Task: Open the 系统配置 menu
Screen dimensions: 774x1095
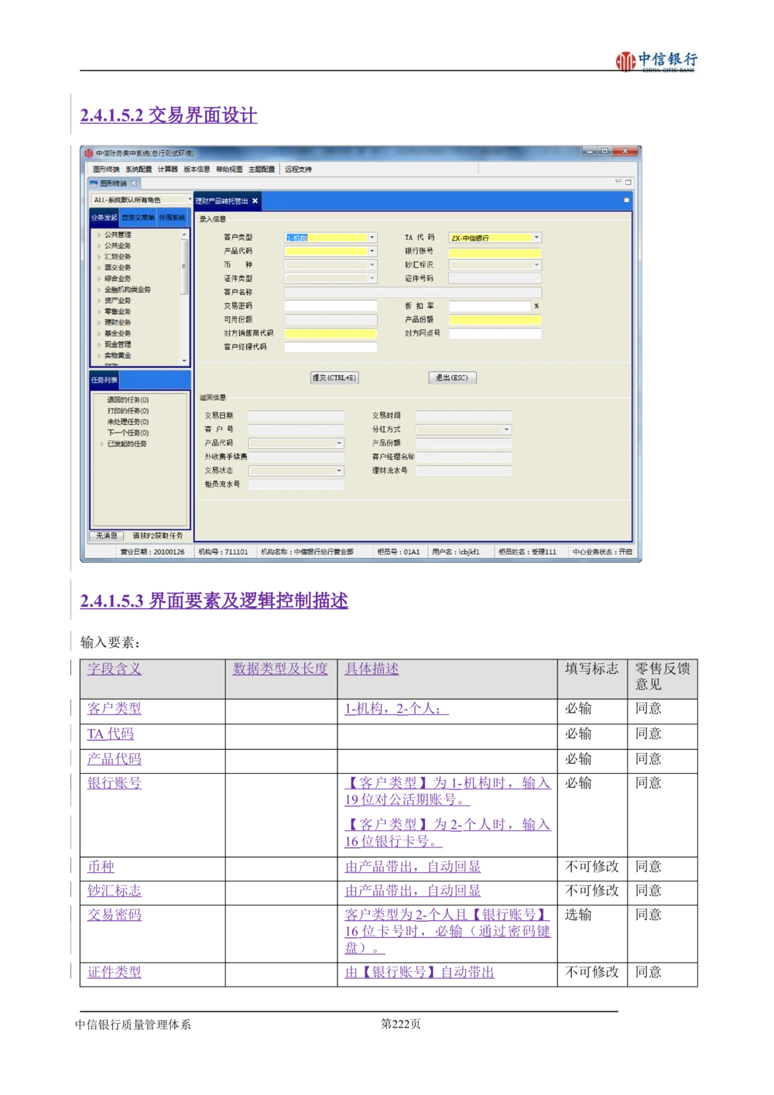Action: [x=139, y=169]
